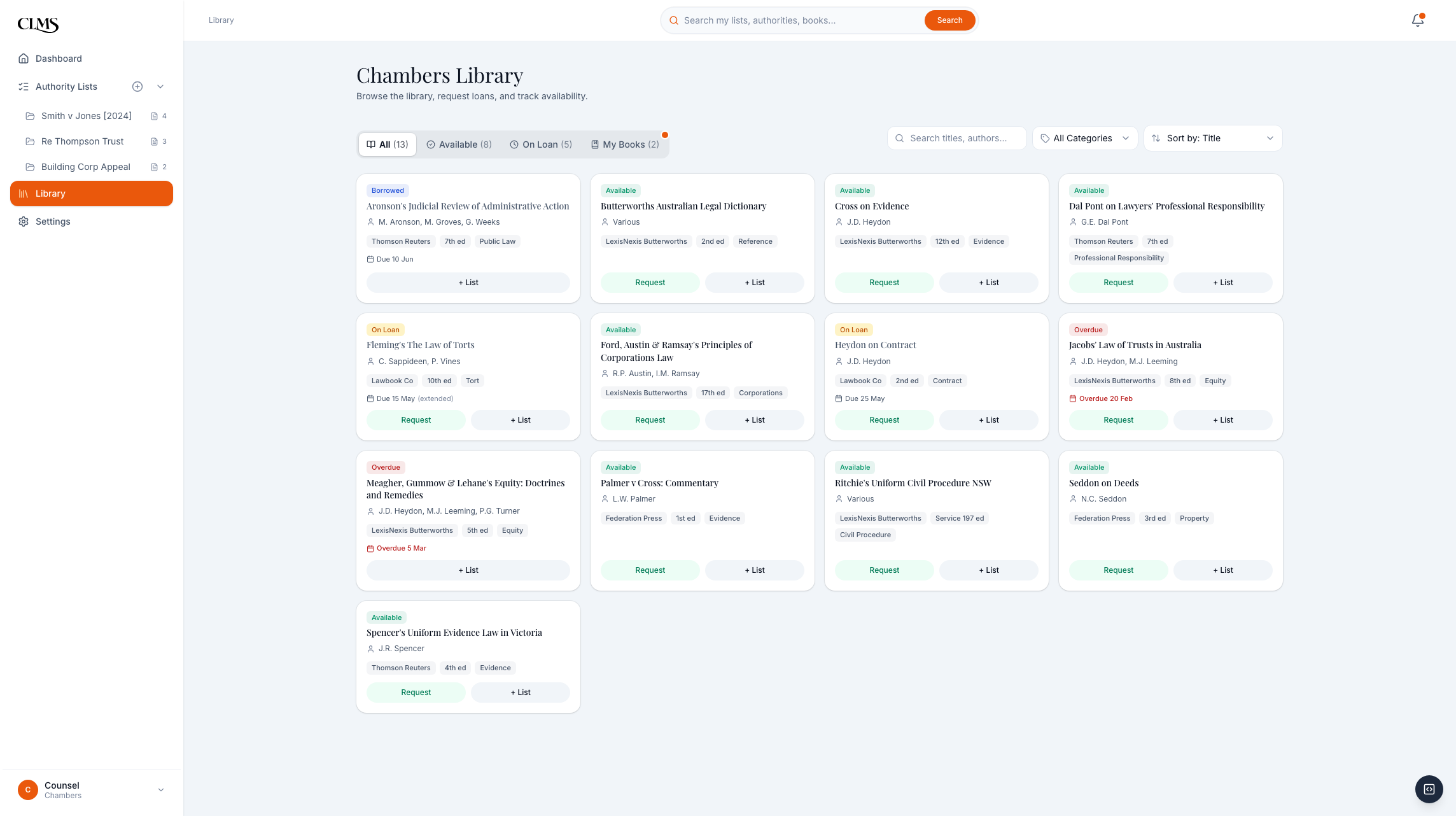Add Spencer's Uniform Evidence Law to list
1456x816 pixels.
[521, 693]
